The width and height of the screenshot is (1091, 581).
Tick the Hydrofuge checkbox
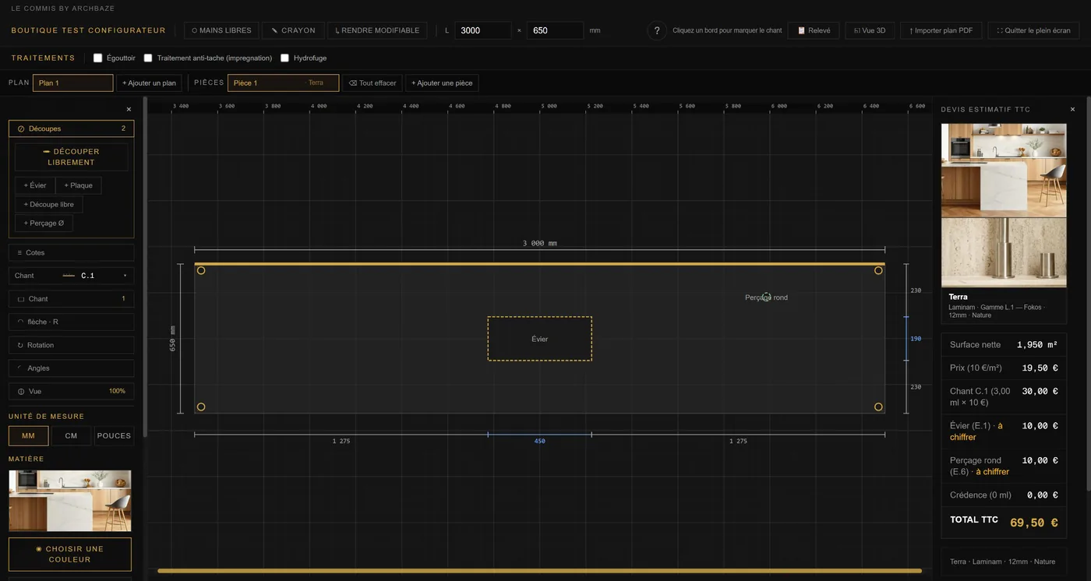pos(284,58)
